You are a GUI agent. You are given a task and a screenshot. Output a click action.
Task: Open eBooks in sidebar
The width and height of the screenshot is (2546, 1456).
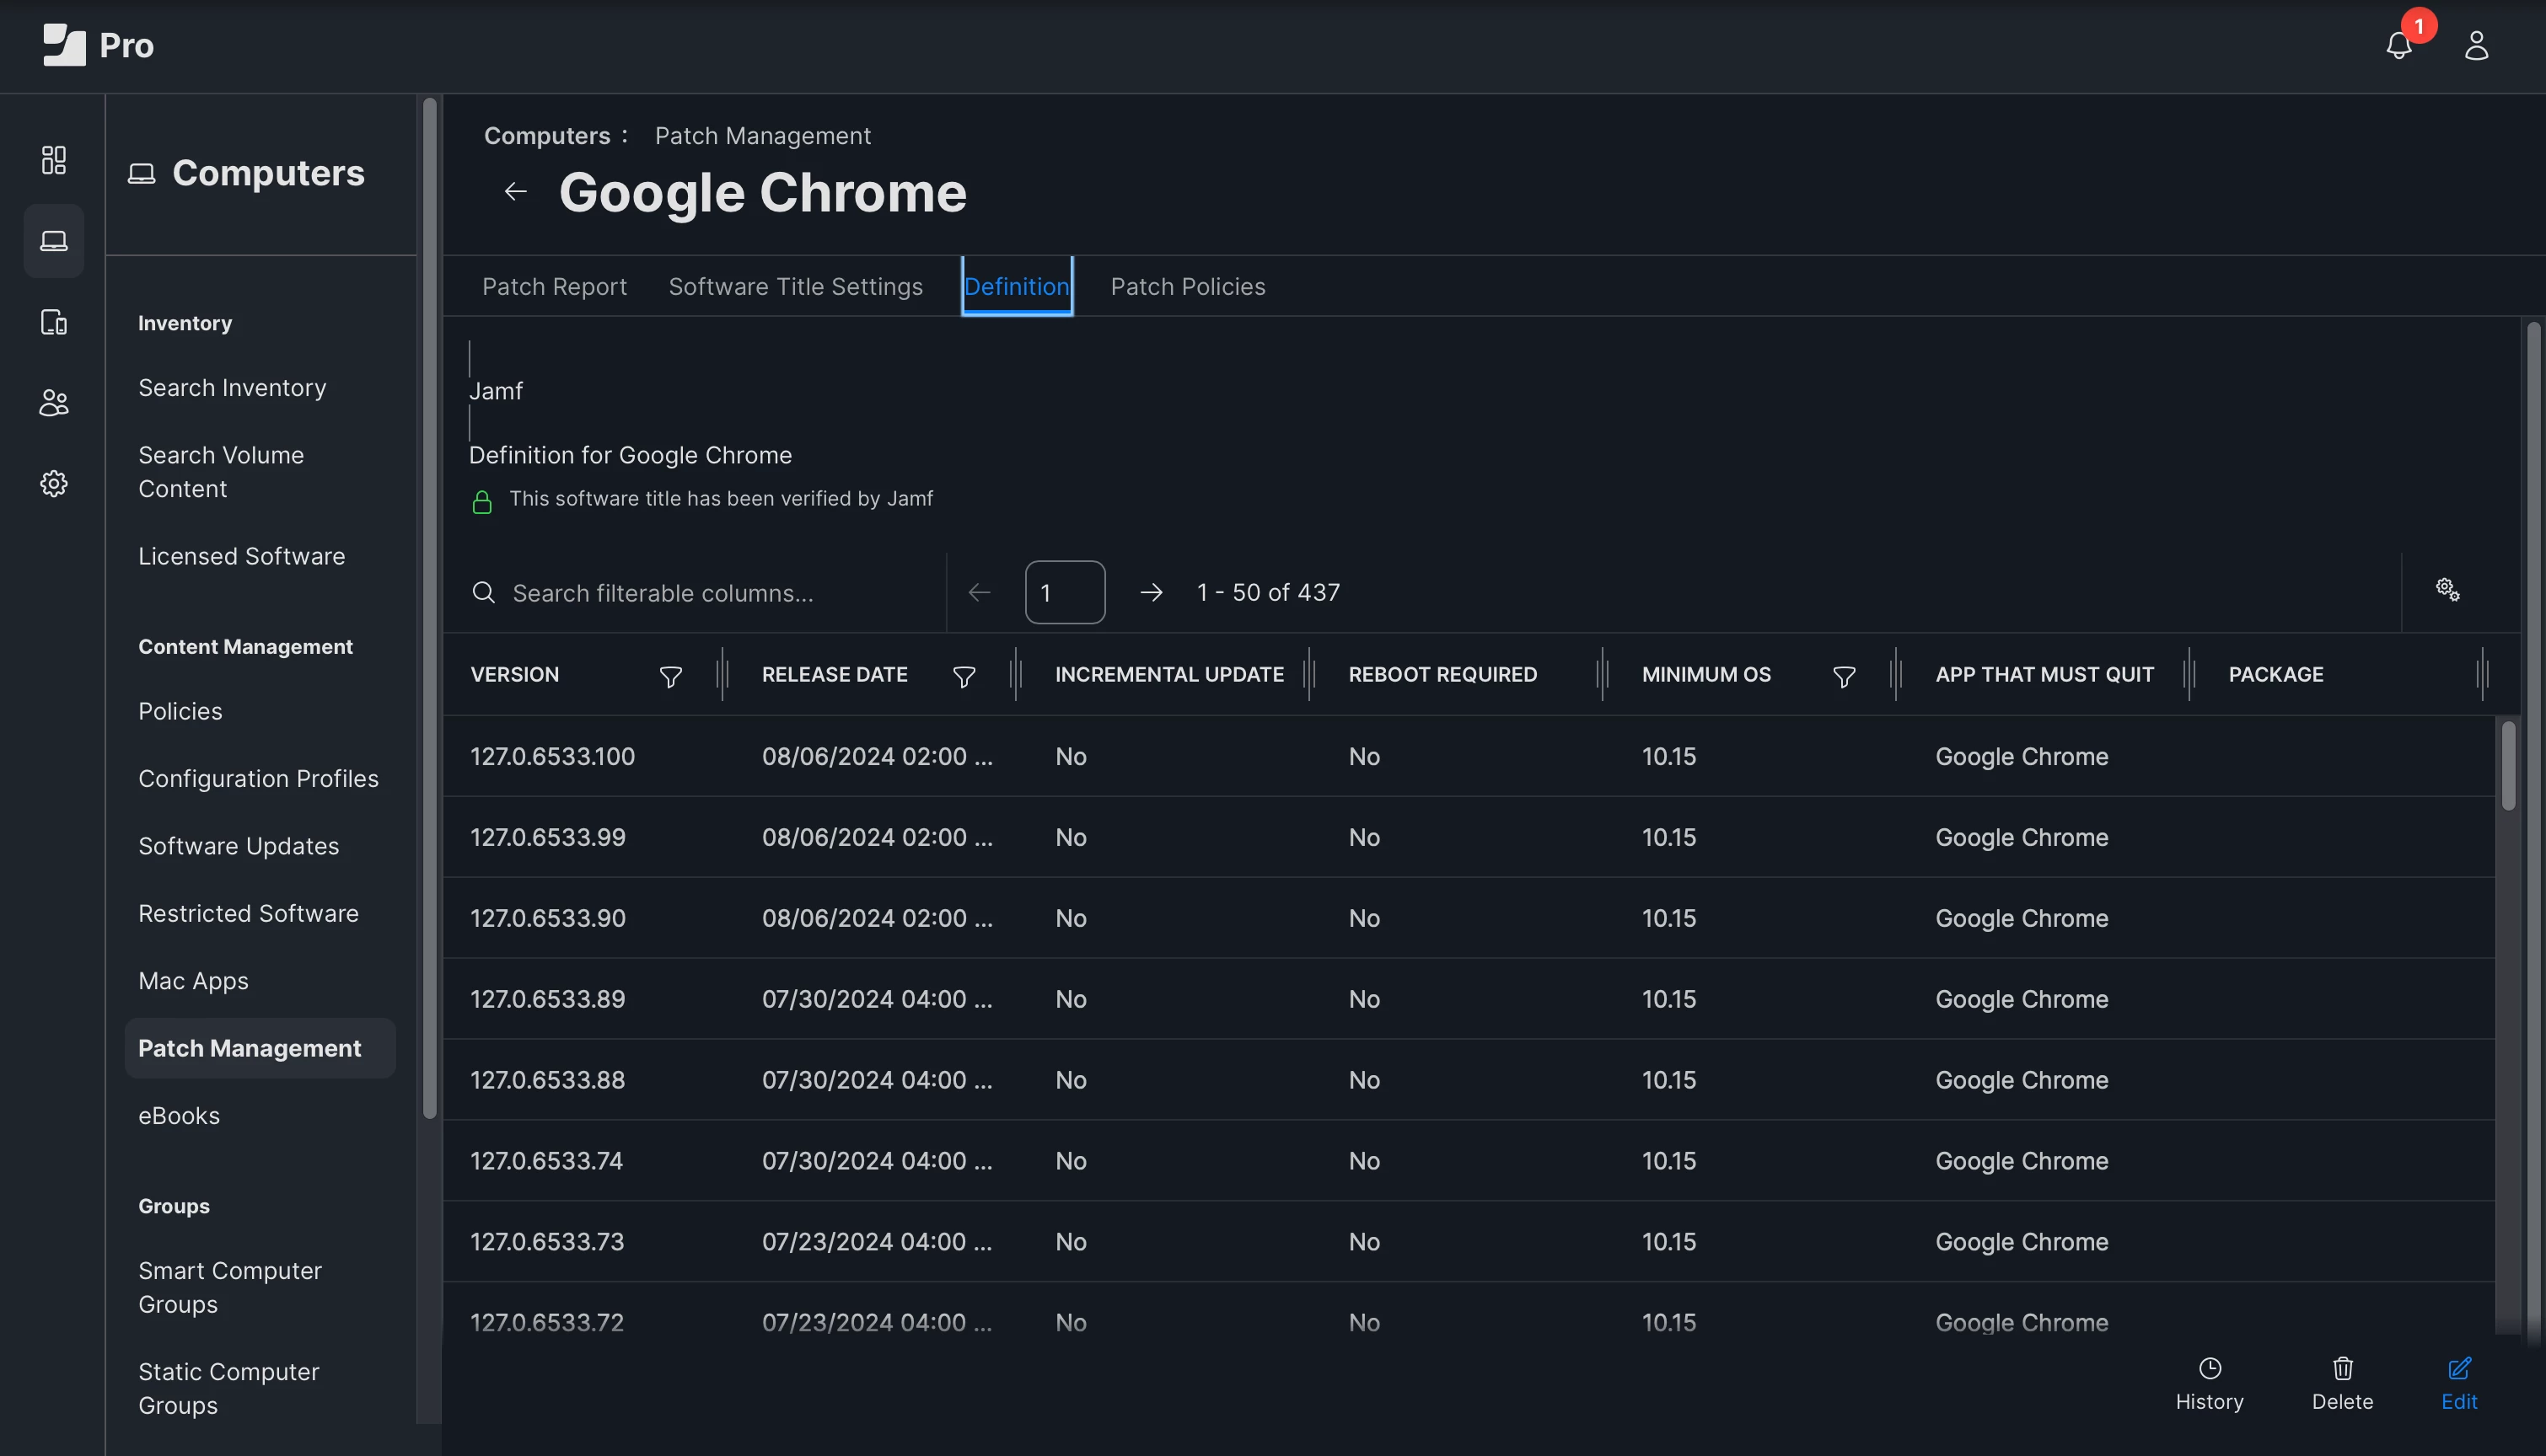coord(179,1116)
